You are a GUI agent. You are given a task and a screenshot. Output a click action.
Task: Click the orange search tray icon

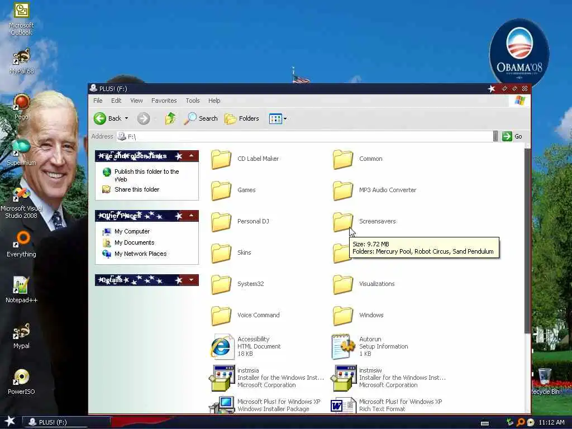click(521, 422)
